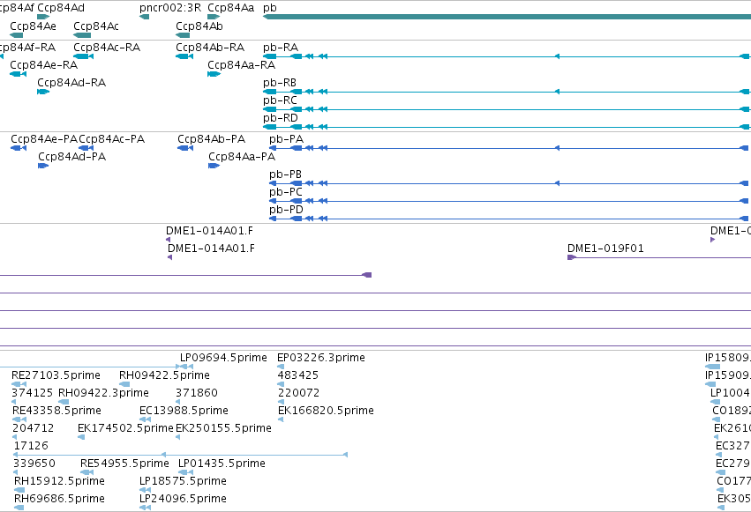The image size is (751, 512).
Task: Click the Ccp84Ad gene label
Action: pos(61,8)
